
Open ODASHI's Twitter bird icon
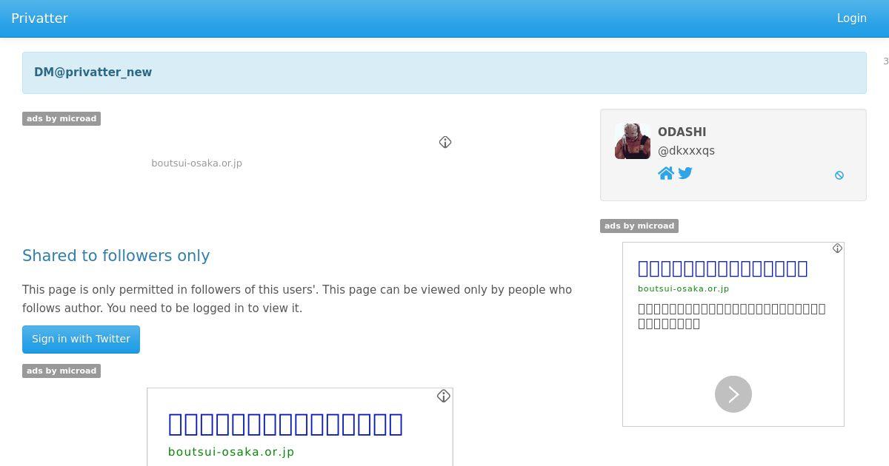tap(685, 173)
